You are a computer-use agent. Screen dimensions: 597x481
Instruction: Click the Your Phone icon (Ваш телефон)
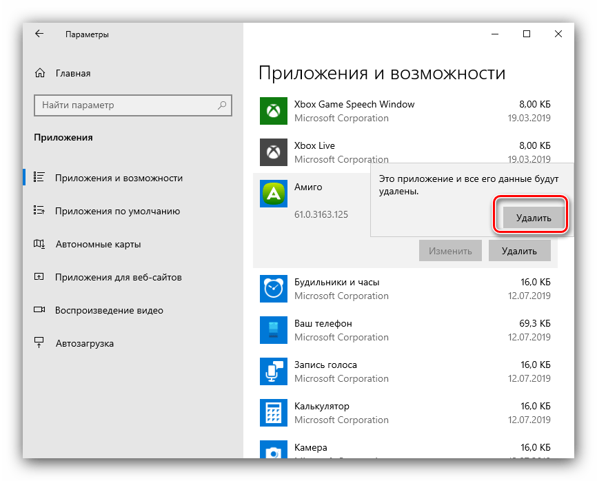[x=273, y=330]
